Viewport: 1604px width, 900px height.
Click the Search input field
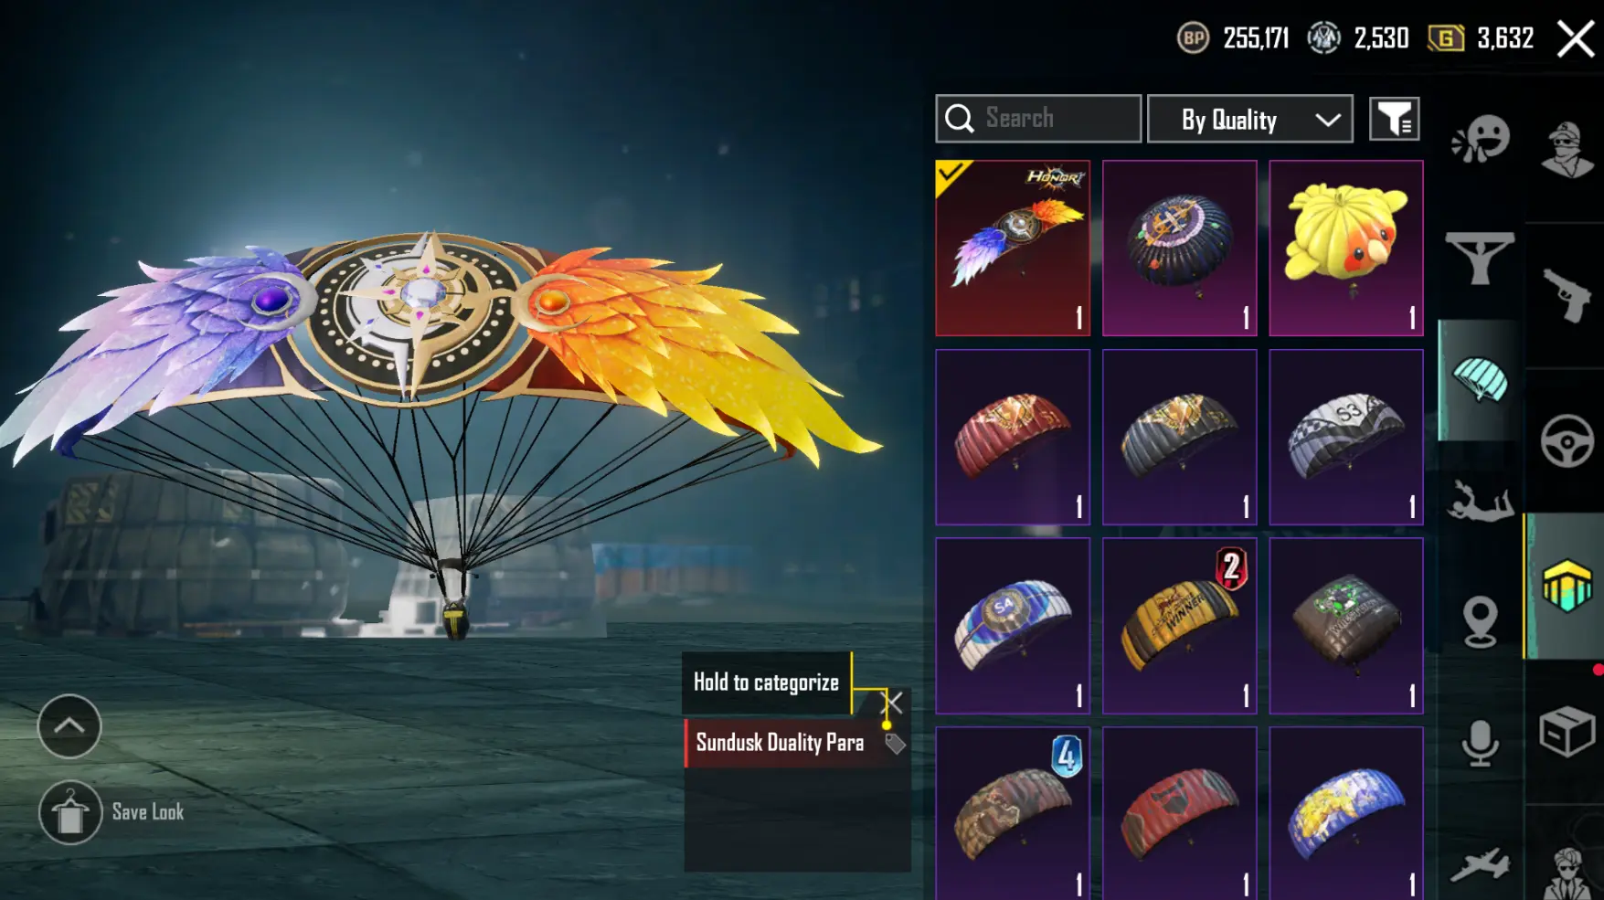click(1038, 119)
